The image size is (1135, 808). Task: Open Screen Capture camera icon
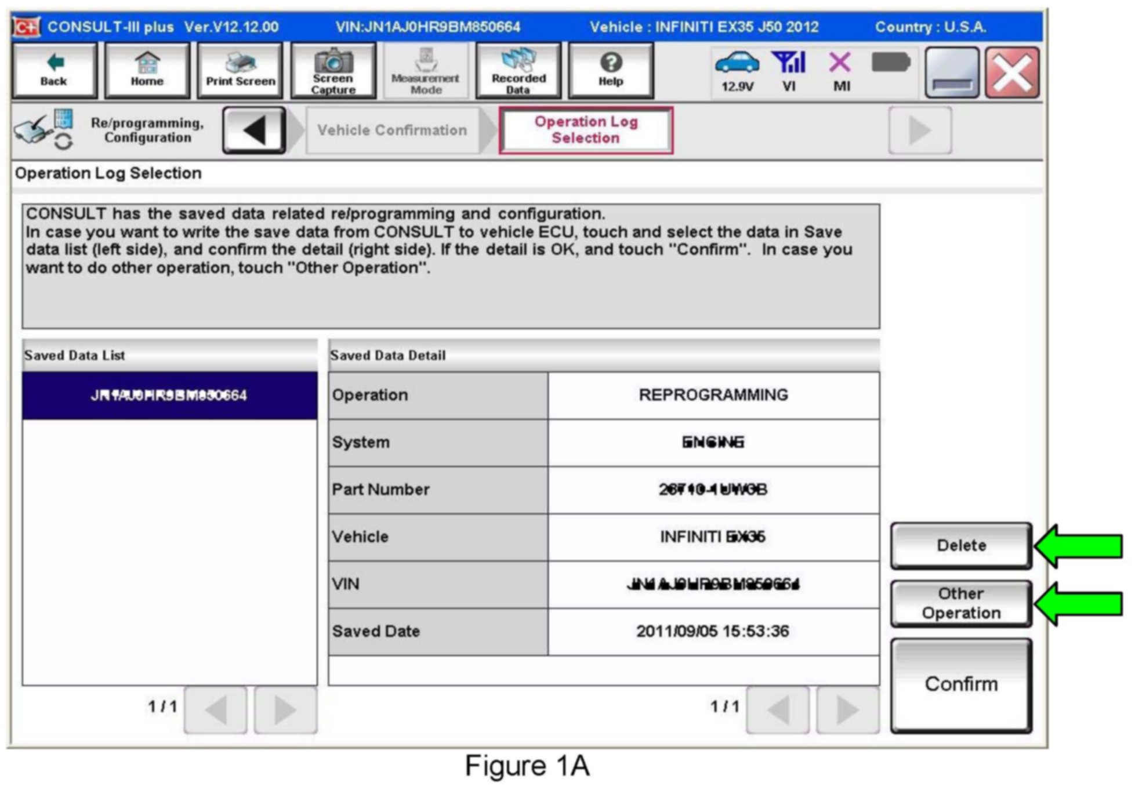[x=333, y=70]
